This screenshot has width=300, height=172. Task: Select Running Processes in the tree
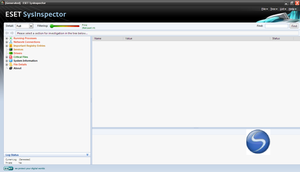coord(25,38)
